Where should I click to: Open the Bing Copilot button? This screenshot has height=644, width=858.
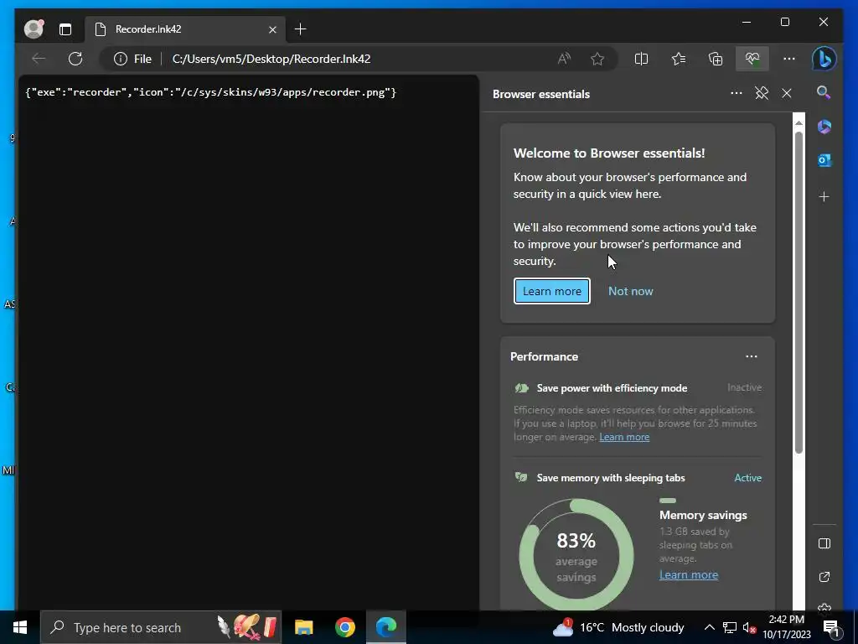click(824, 59)
